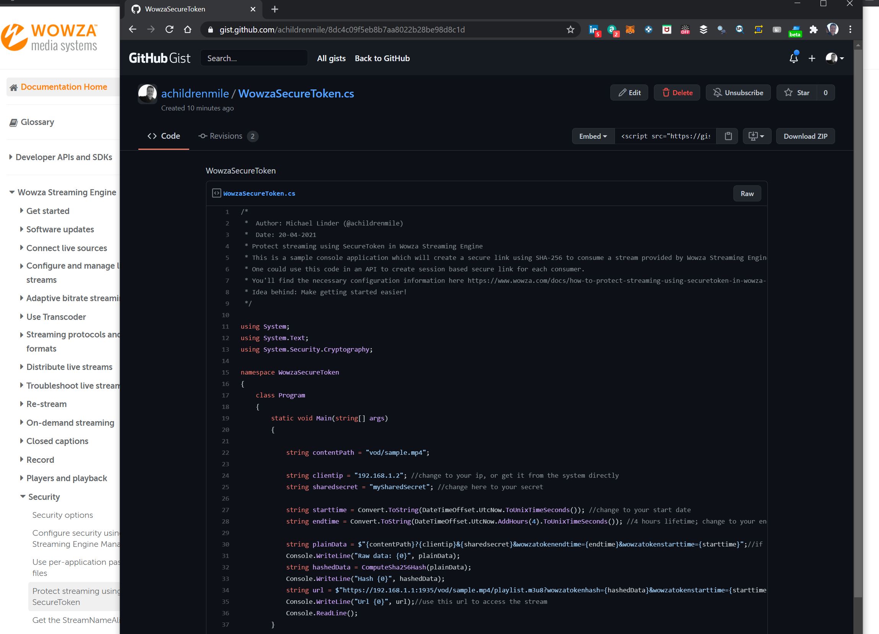This screenshot has width=879, height=634.
Task: Switch to the Revisions tab
Action: (x=227, y=136)
